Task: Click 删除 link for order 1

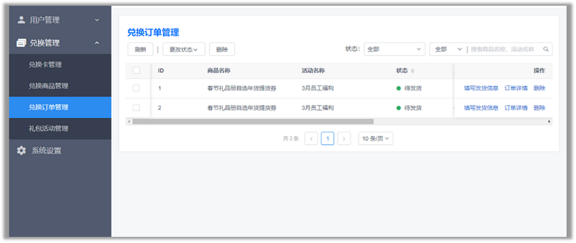Action: 539,88
